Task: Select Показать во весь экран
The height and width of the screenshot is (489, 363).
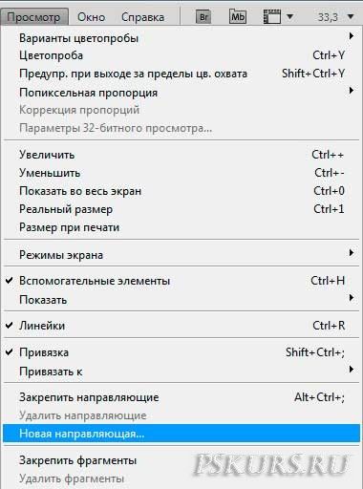Action: [x=181, y=191]
